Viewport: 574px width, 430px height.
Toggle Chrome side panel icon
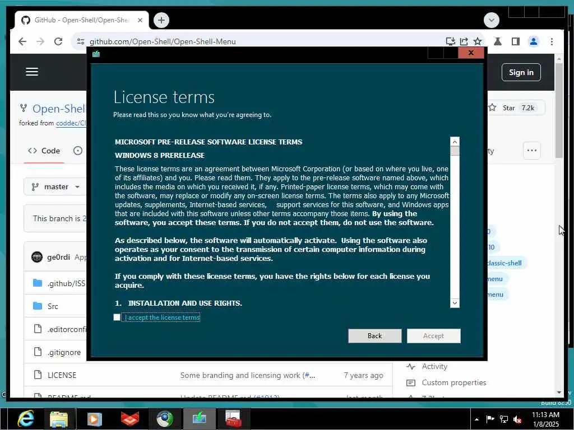[516, 41]
